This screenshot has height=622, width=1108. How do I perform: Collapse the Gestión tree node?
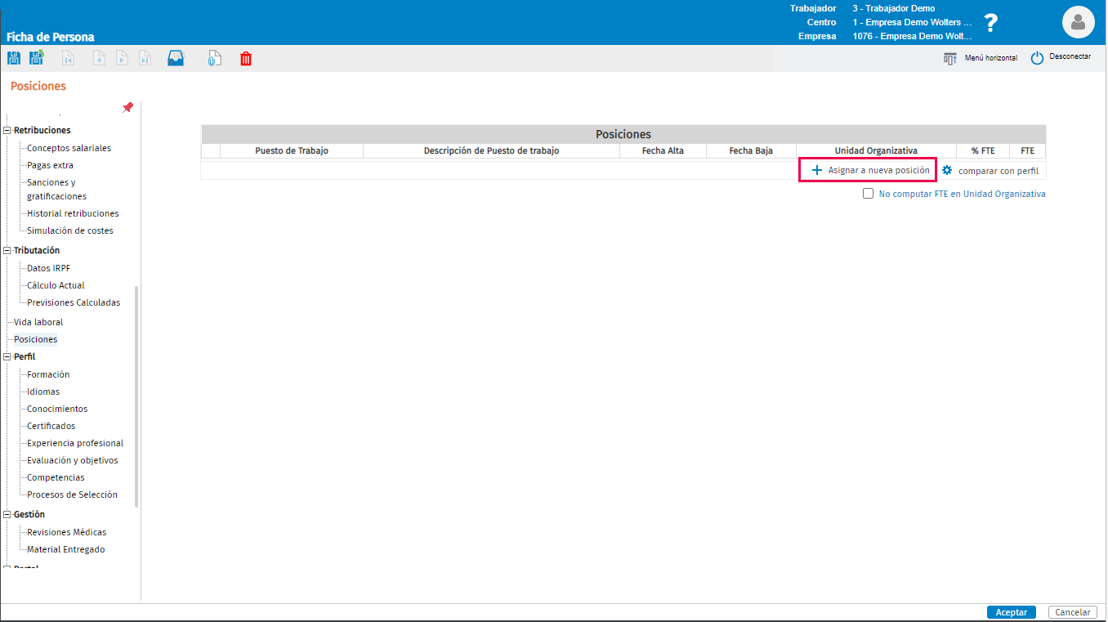pos(8,514)
